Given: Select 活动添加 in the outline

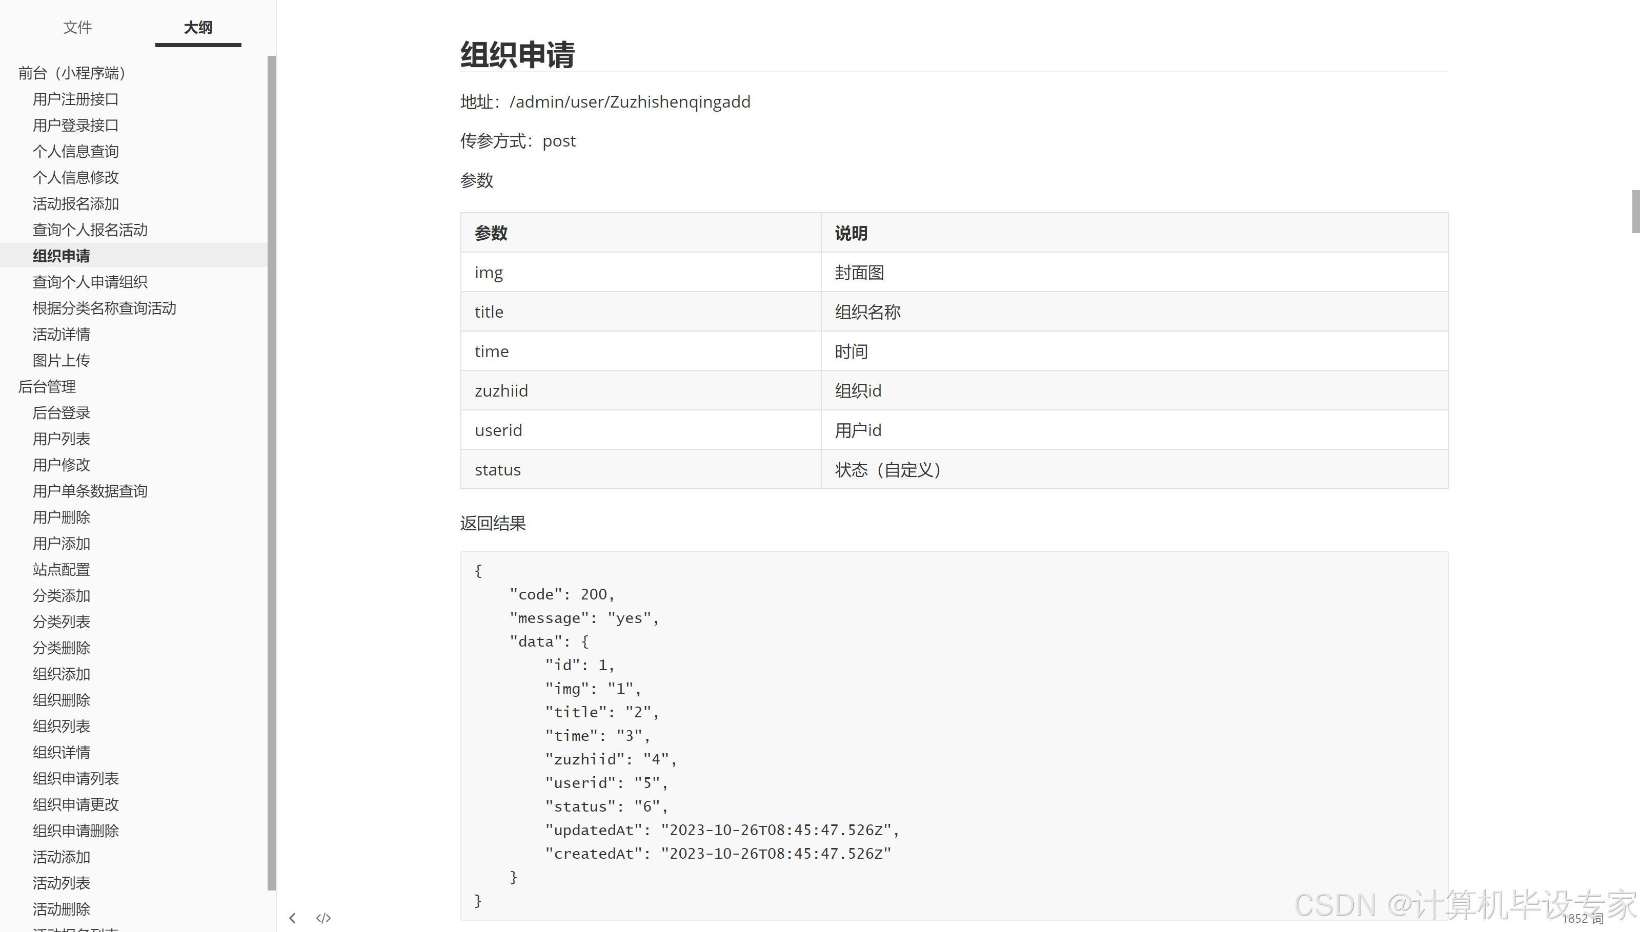Looking at the screenshot, I should pos(62,857).
